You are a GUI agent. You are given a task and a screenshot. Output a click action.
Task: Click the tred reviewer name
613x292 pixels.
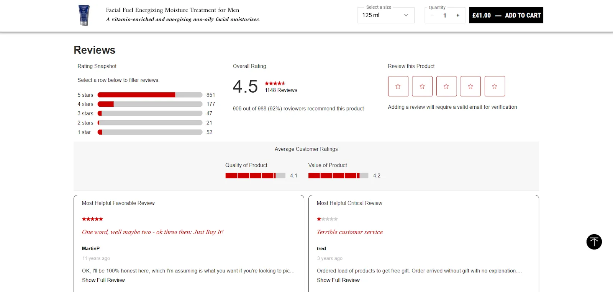coord(321,249)
